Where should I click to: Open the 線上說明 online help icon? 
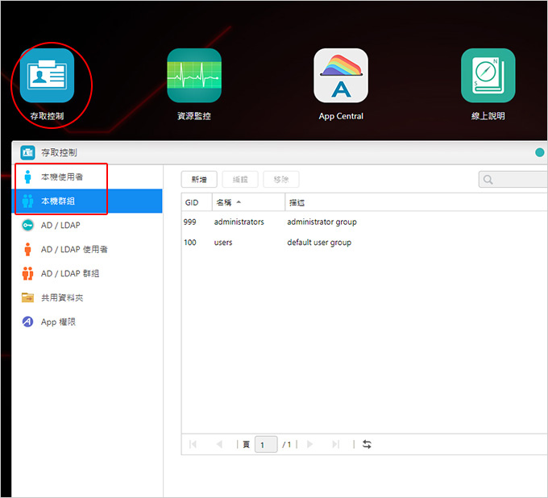pos(488,76)
